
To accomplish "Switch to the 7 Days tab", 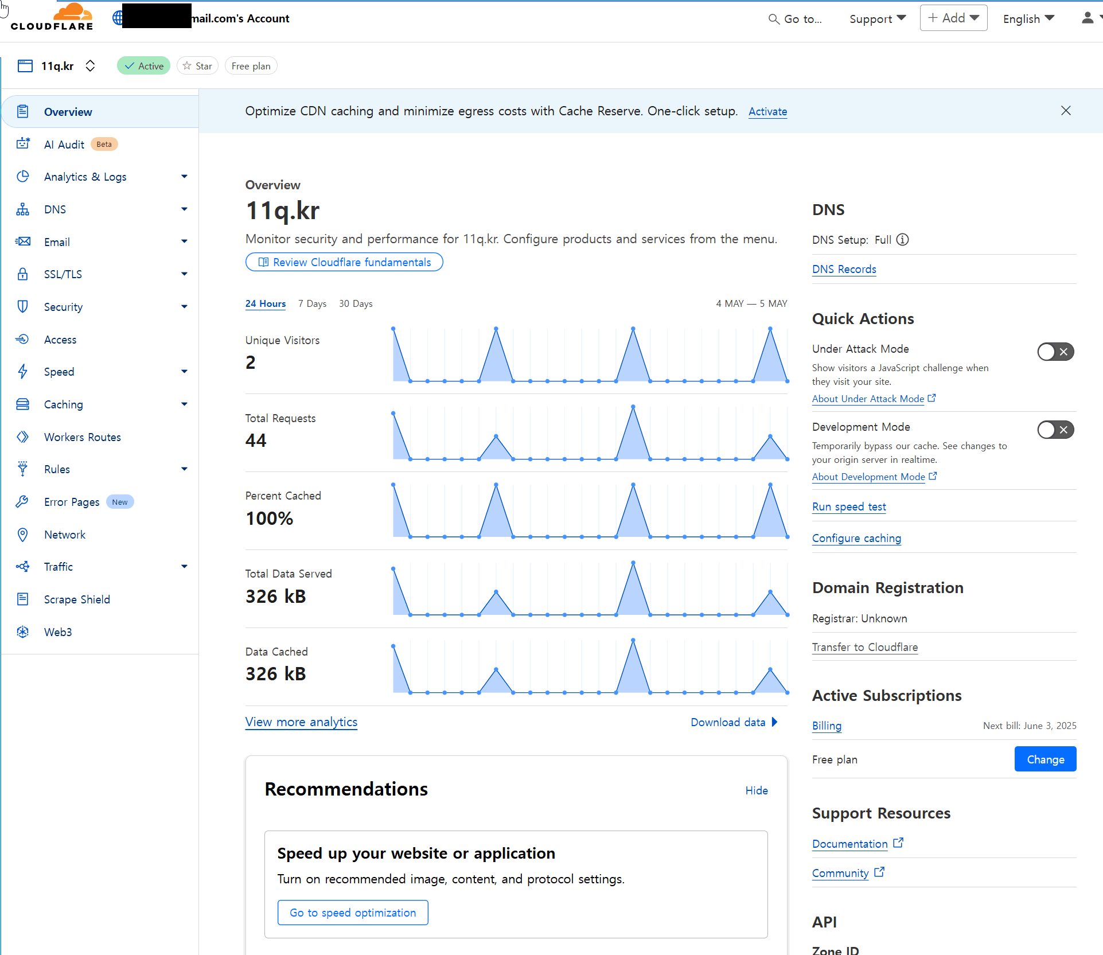I will coord(312,303).
